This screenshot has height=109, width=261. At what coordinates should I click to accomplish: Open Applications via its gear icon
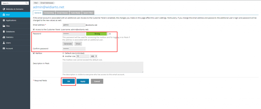click(4, 20)
